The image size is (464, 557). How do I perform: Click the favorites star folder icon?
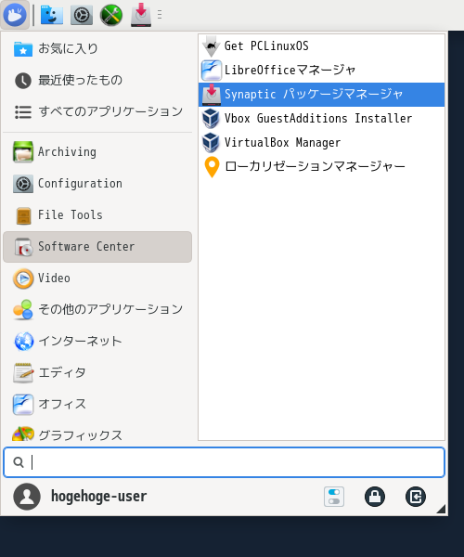(x=23, y=49)
